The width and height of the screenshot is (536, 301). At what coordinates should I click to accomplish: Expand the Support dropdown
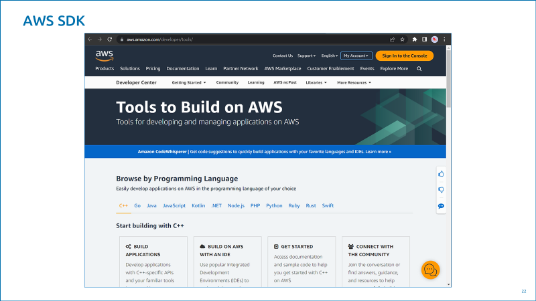click(306, 56)
